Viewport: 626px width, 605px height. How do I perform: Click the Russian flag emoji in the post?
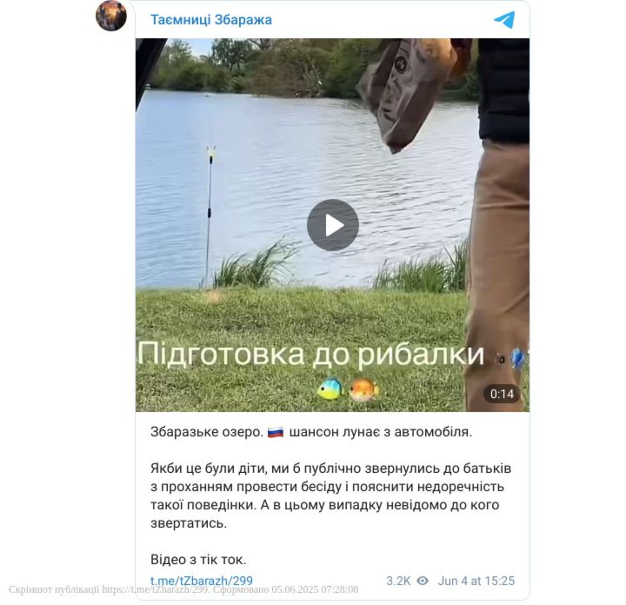(x=276, y=433)
